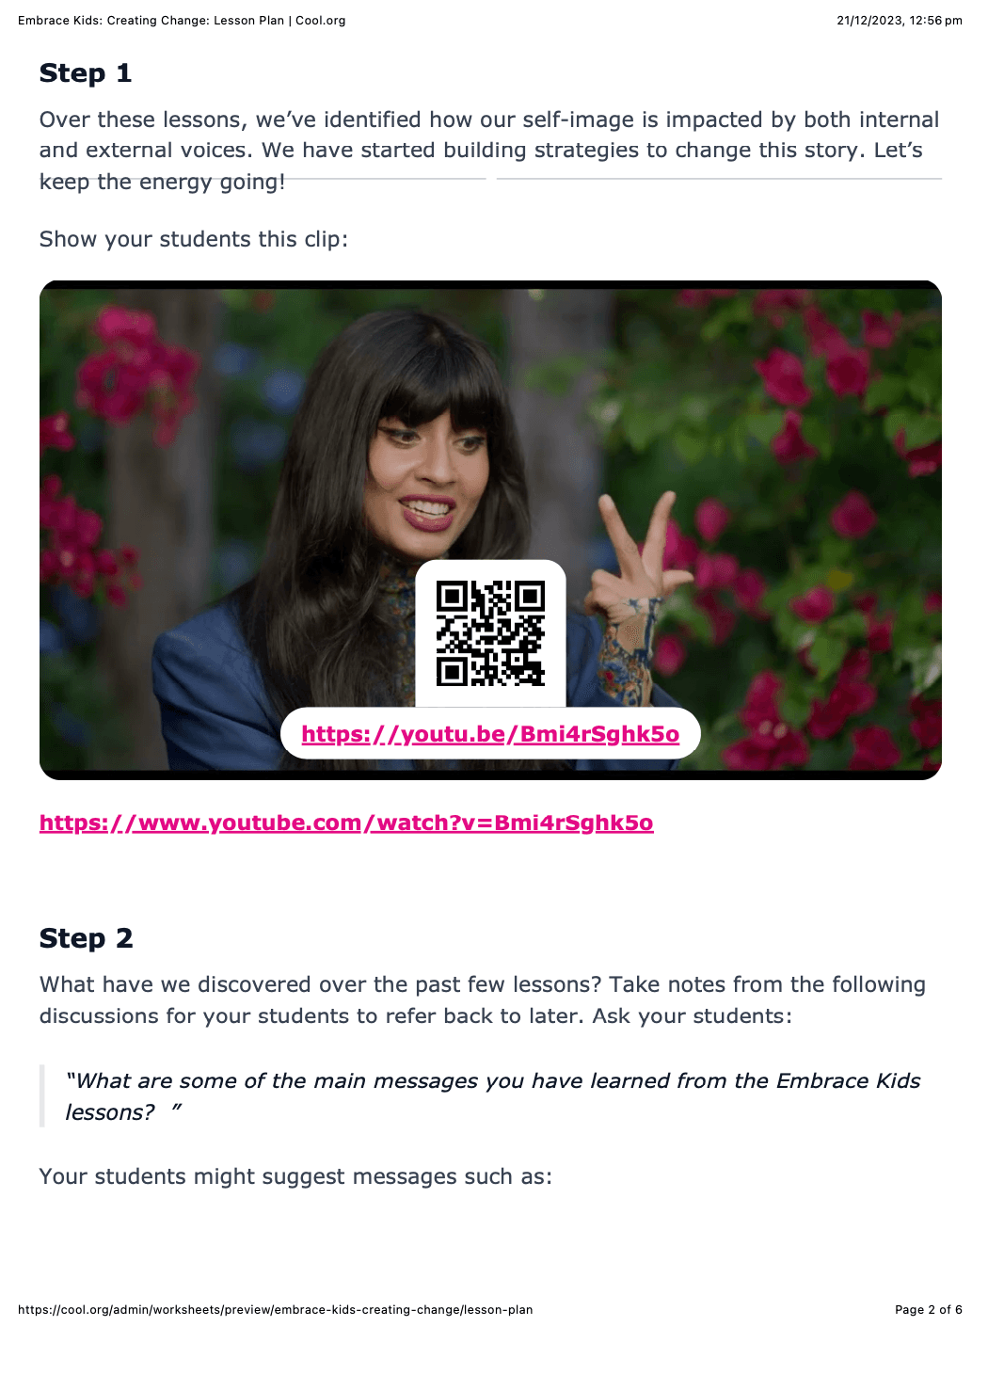Click the 'Show your students this clip:' text

point(194,239)
